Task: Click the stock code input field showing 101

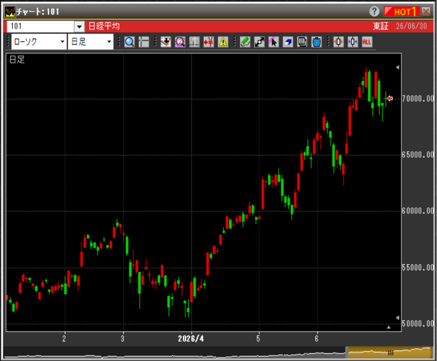Action: coord(40,27)
